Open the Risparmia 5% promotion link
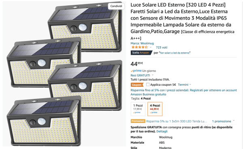 point(177,121)
